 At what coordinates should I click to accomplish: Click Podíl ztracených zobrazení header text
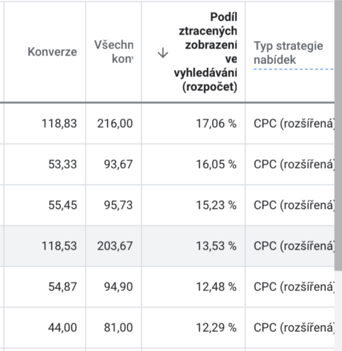(206, 52)
